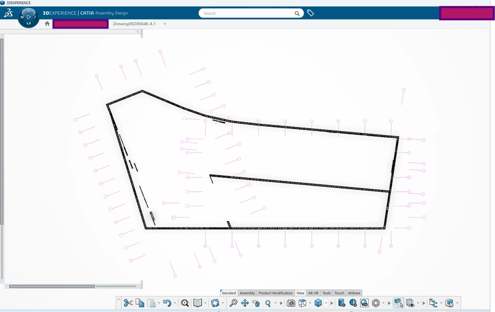Open the Paste options dropdown arrow
Screen dimensions: 495x312
pos(159,303)
